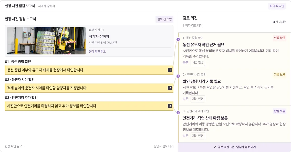Click comment title '동선·유도자 확인 근거 필요'
Screen dimensions: 291x152
203,45
